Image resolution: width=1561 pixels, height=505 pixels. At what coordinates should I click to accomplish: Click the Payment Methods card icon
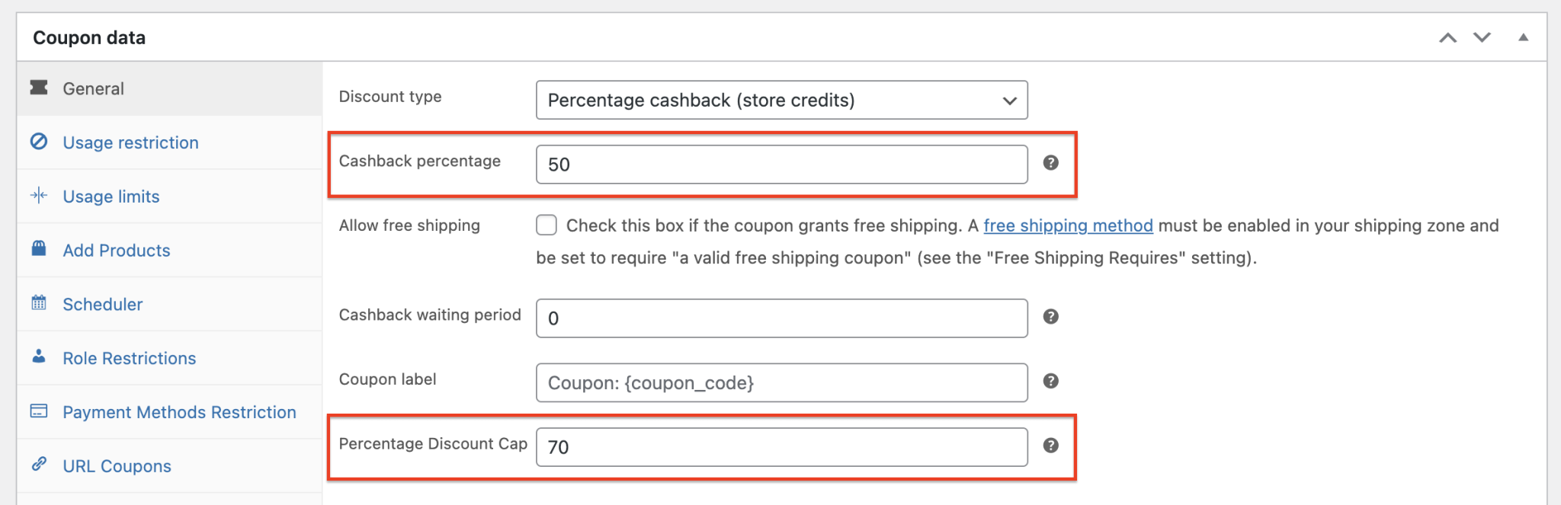[39, 411]
